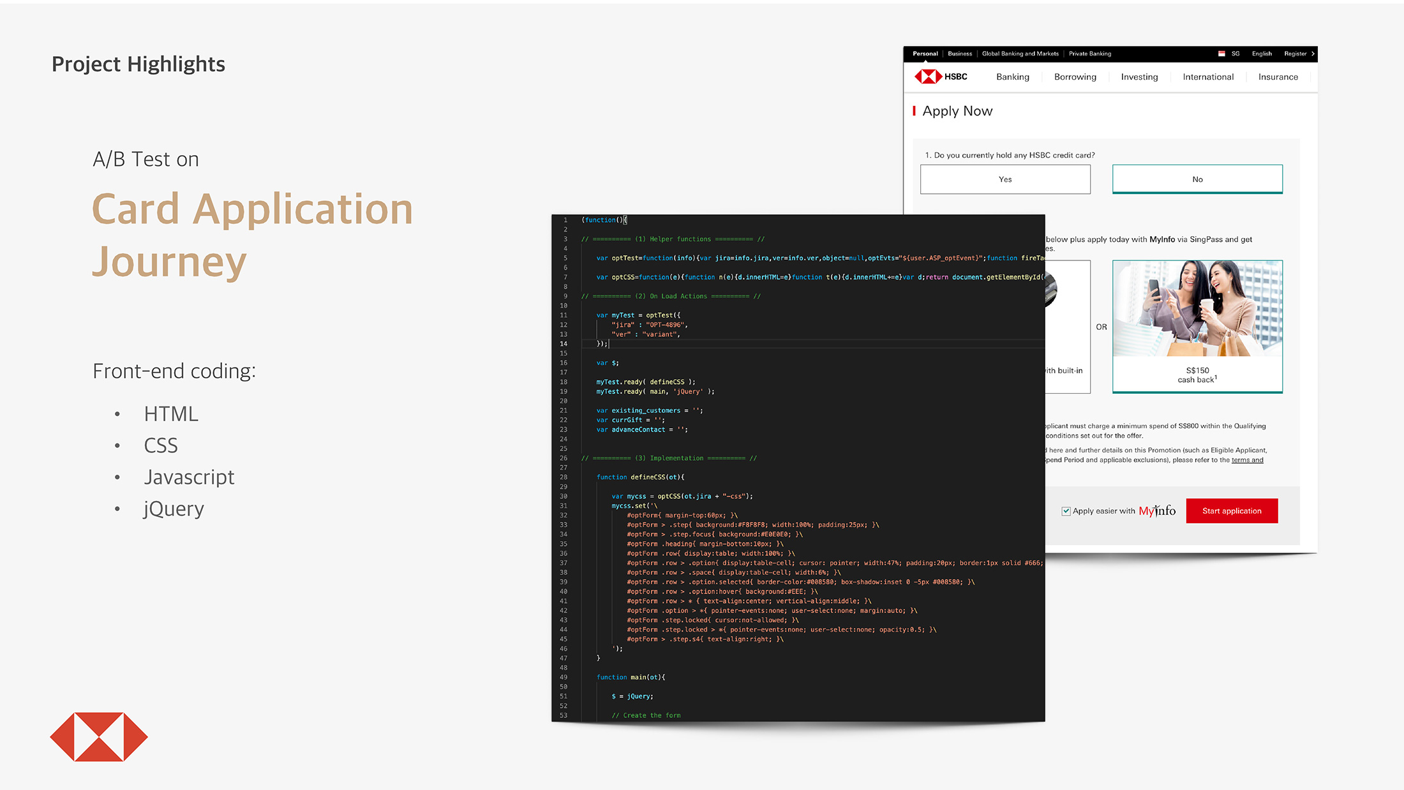This screenshot has width=1404, height=790.
Task: Switch to the Business tab
Action: [960, 54]
